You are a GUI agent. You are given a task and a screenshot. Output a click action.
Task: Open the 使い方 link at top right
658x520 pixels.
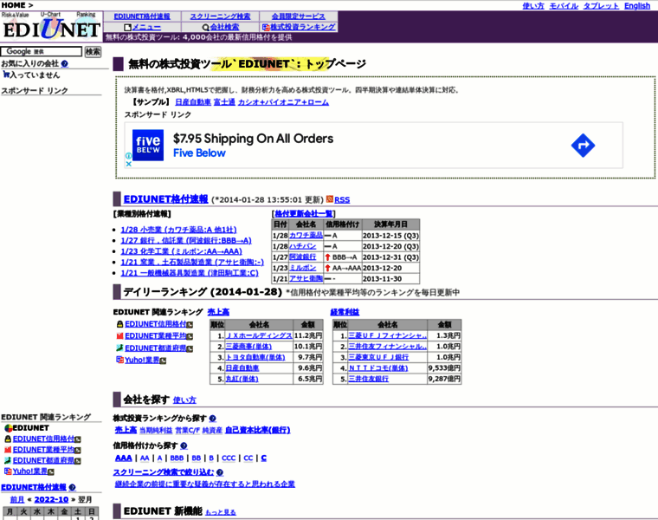point(533,6)
